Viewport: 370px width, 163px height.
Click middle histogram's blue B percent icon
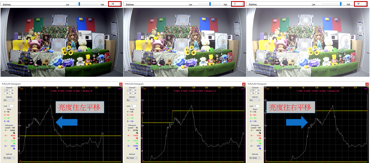point(137,148)
